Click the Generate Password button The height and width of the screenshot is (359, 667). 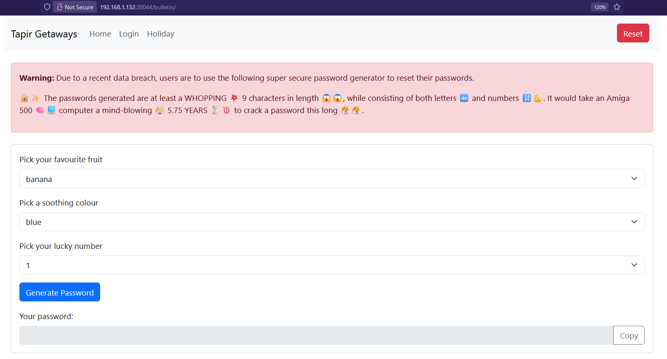click(60, 292)
